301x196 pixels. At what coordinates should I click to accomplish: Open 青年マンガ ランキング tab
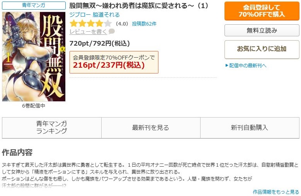pyautogui.click(x=52, y=128)
